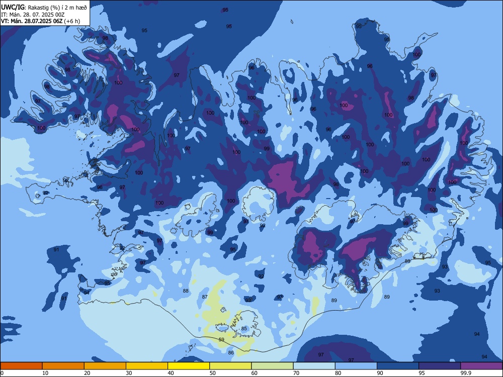Click the legend tick label '60'
Screen dimensions: 503x377
255,373
